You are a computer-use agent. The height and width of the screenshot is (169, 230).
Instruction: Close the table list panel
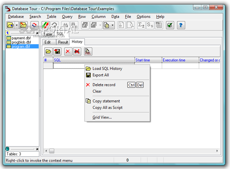(37, 33)
